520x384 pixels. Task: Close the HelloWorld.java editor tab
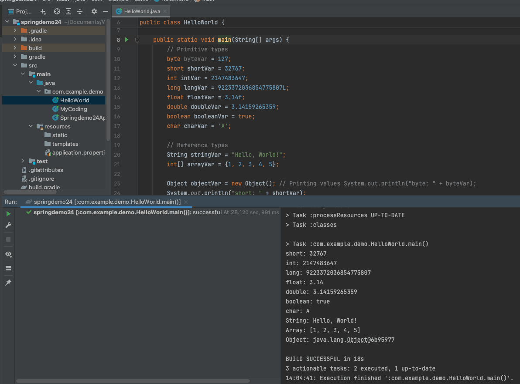click(165, 11)
